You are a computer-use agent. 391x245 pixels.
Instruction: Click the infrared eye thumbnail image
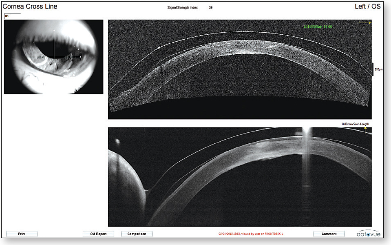[53, 55]
